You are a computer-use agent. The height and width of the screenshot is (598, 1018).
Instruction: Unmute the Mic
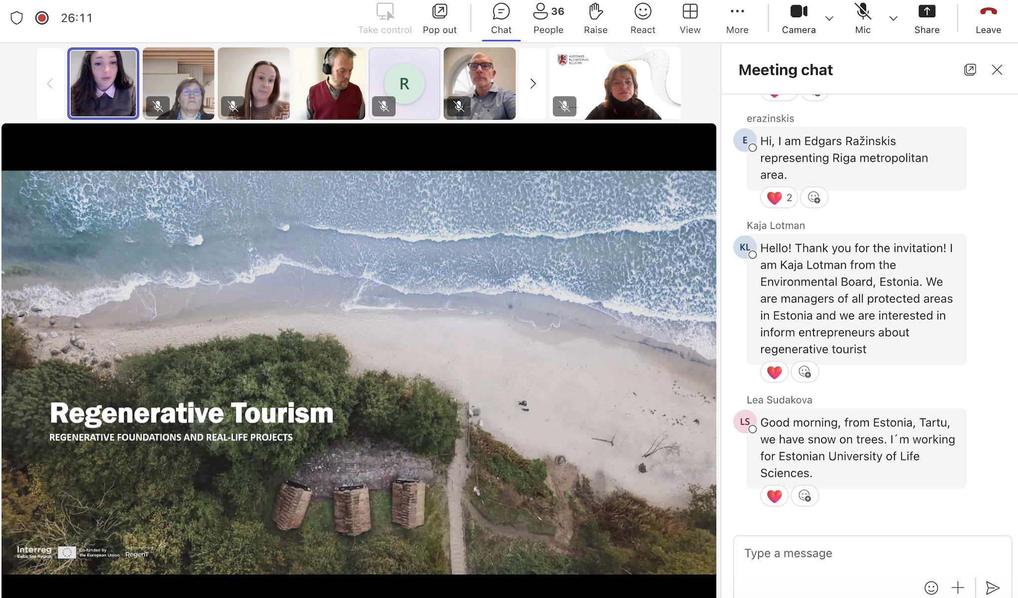click(x=862, y=18)
